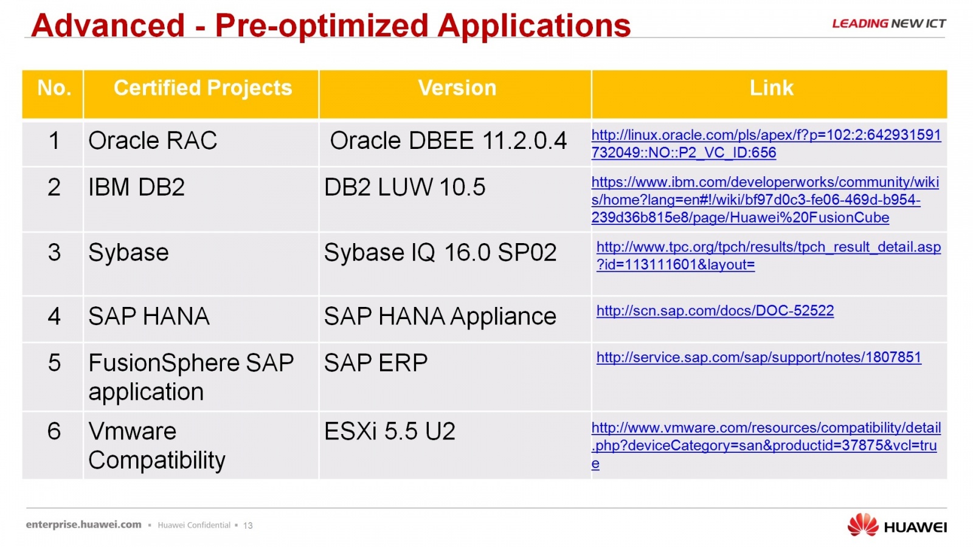Viewport: 973px width, 547px height.
Task: Click the 'Oracle DBEE 11.2.0.4' cell
Action: click(x=455, y=144)
